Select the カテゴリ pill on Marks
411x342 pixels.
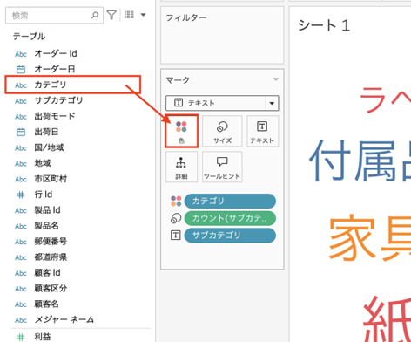point(230,201)
